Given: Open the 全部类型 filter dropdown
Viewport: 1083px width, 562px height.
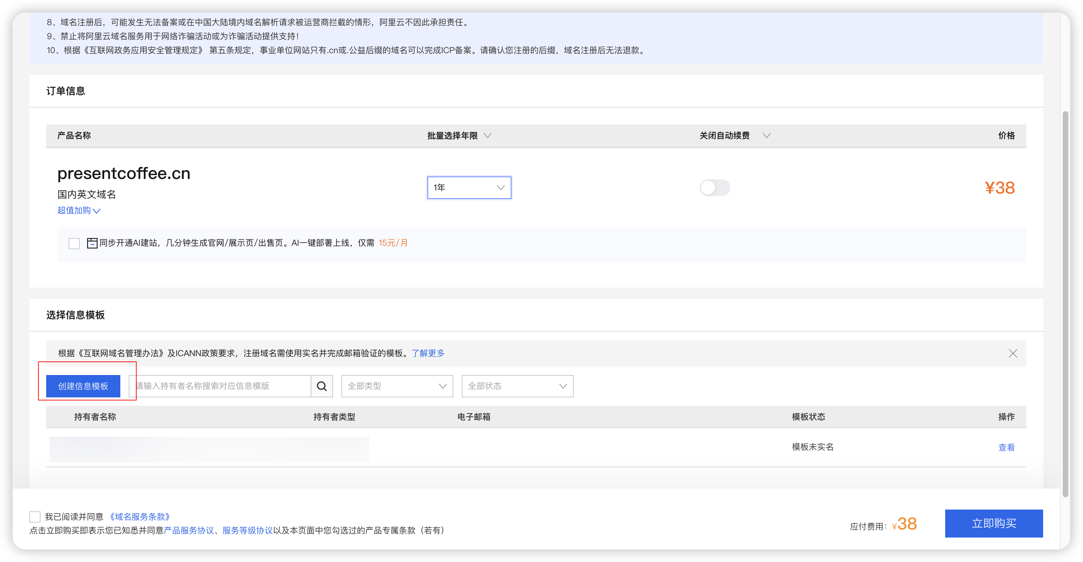Looking at the screenshot, I should tap(397, 386).
